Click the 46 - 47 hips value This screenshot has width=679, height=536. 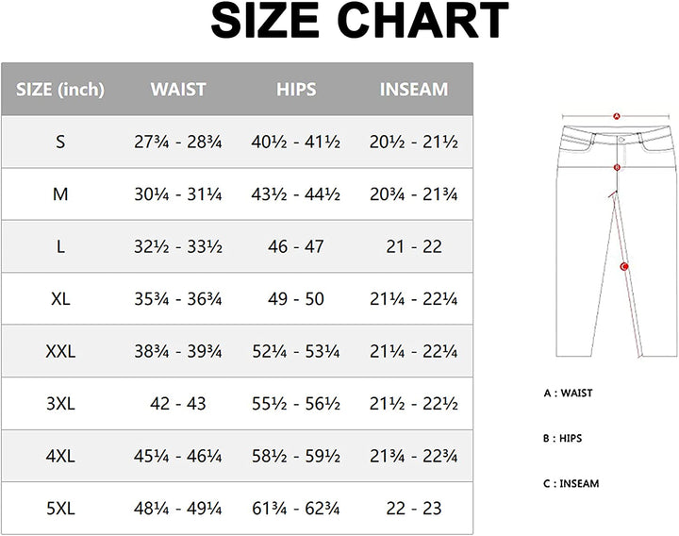pyautogui.click(x=296, y=247)
